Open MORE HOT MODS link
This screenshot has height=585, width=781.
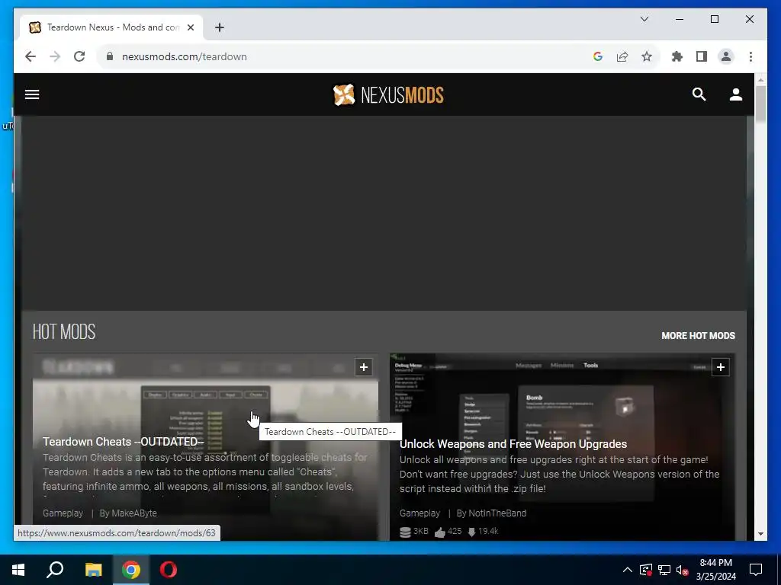click(698, 336)
